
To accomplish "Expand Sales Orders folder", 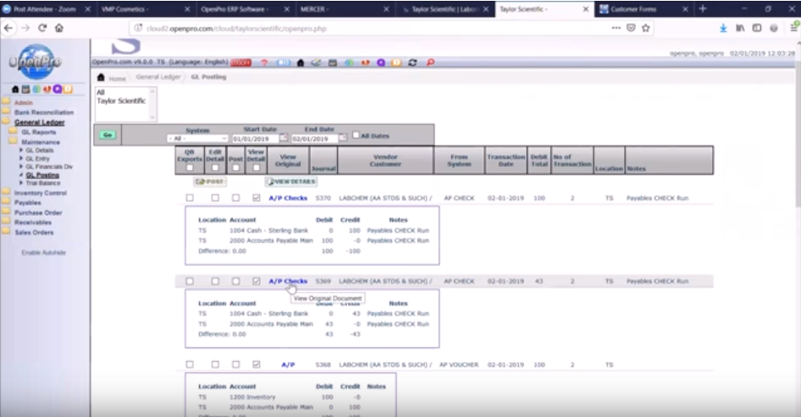I will coord(6,232).
